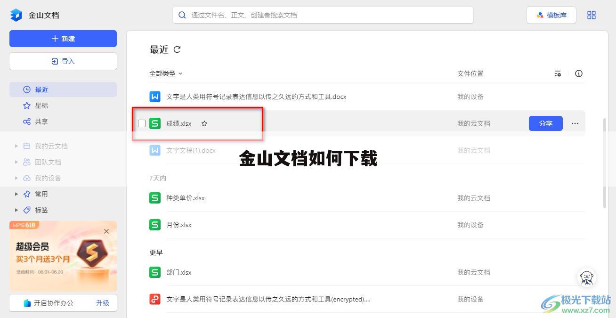Screen dimensions: 616x318
Task: Open the 最近 sidebar item
Action: tap(63, 90)
